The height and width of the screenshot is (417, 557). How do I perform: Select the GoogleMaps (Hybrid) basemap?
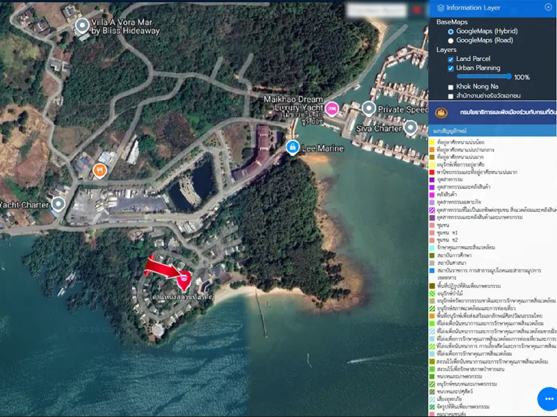pos(450,31)
